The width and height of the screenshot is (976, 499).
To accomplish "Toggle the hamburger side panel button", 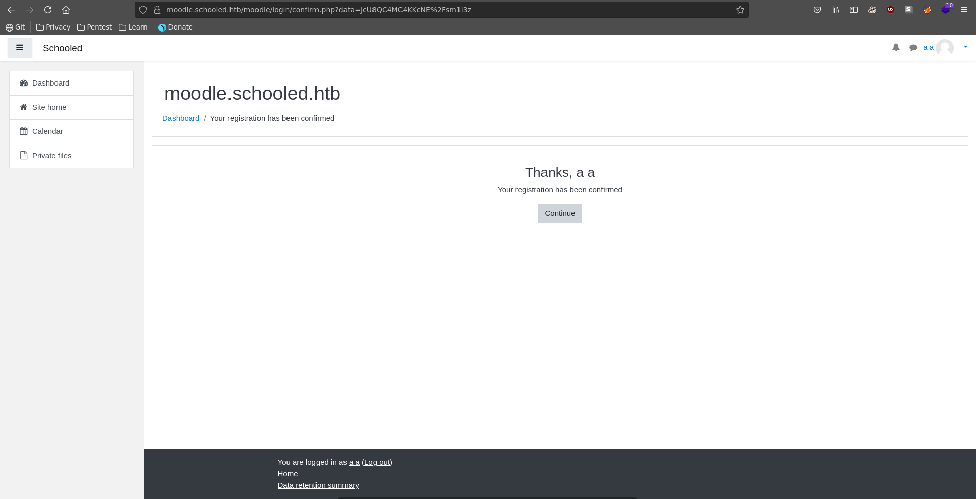I will [20, 48].
